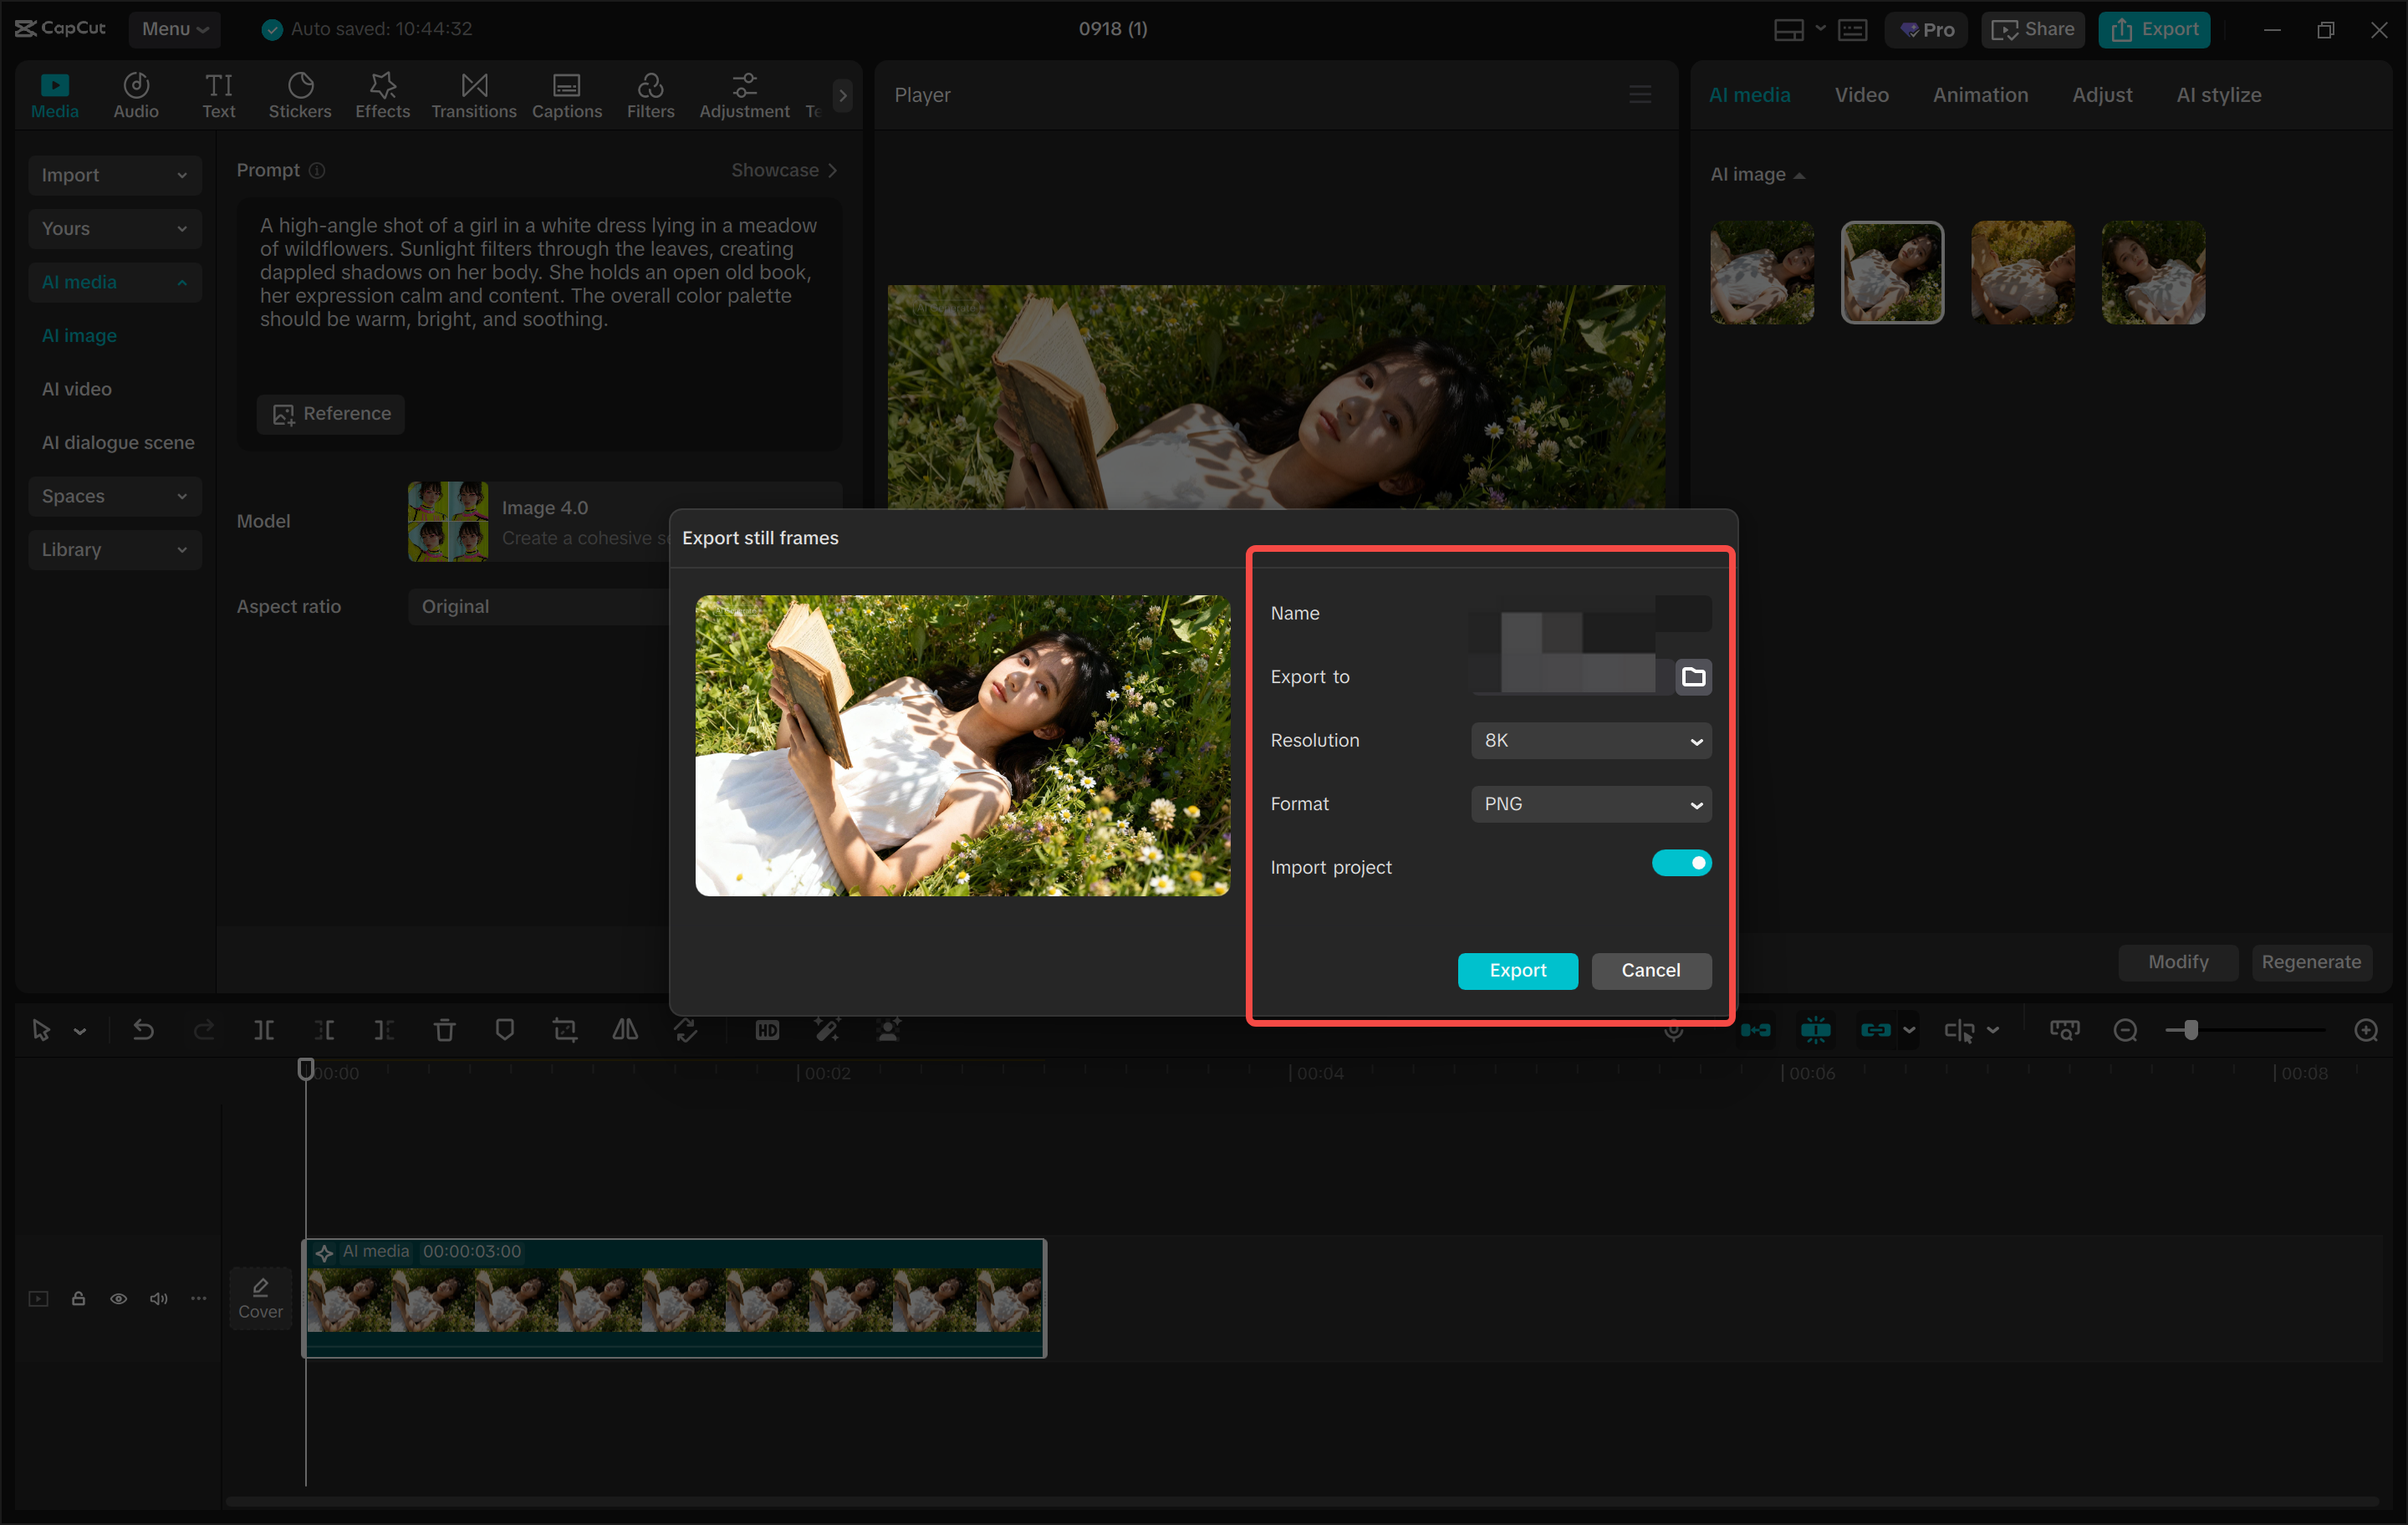This screenshot has width=2408, height=1525.
Task: Click the timeline zoom-in plus icon
Action: click(x=2365, y=1030)
